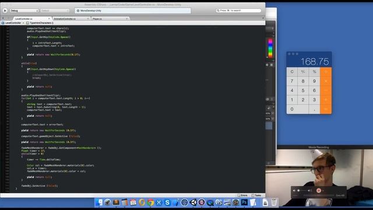
Task: Open the blue X app icon in the Dock
Action: (x=159, y=202)
